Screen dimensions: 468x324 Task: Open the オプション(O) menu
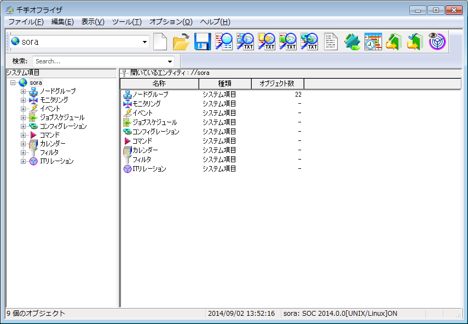pyautogui.click(x=171, y=22)
